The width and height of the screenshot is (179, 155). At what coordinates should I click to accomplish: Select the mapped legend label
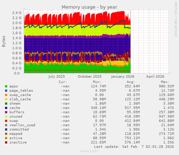[16, 134]
